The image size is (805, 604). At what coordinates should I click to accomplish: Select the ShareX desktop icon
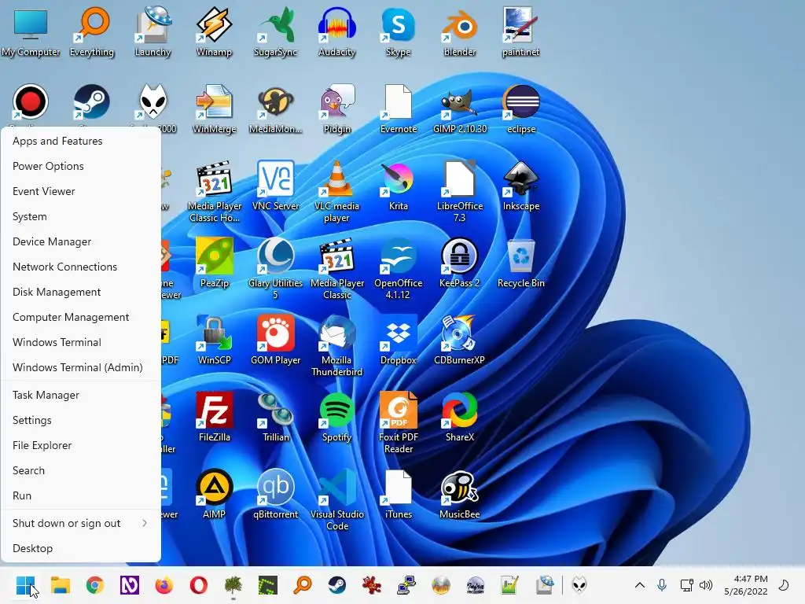[x=459, y=417]
